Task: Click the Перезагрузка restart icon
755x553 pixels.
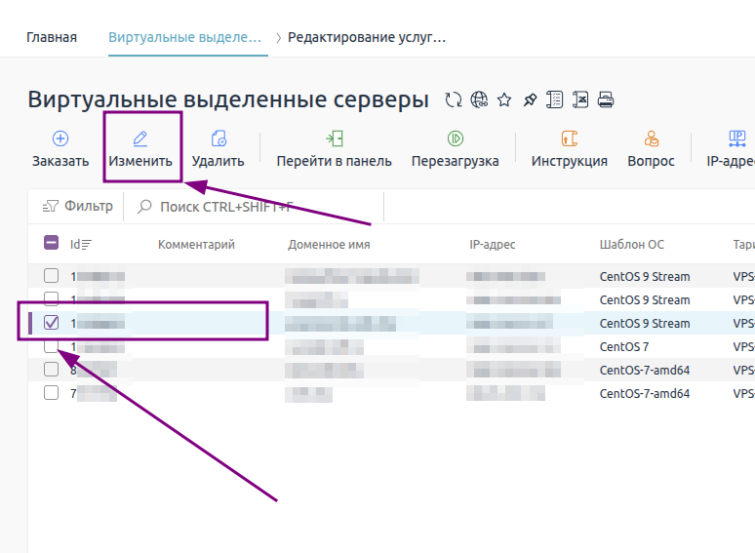Action: [455, 138]
